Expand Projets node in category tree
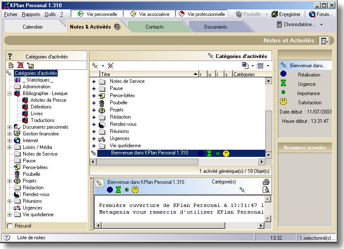This screenshot has width=344, height=249. pyautogui.click(x=9, y=181)
